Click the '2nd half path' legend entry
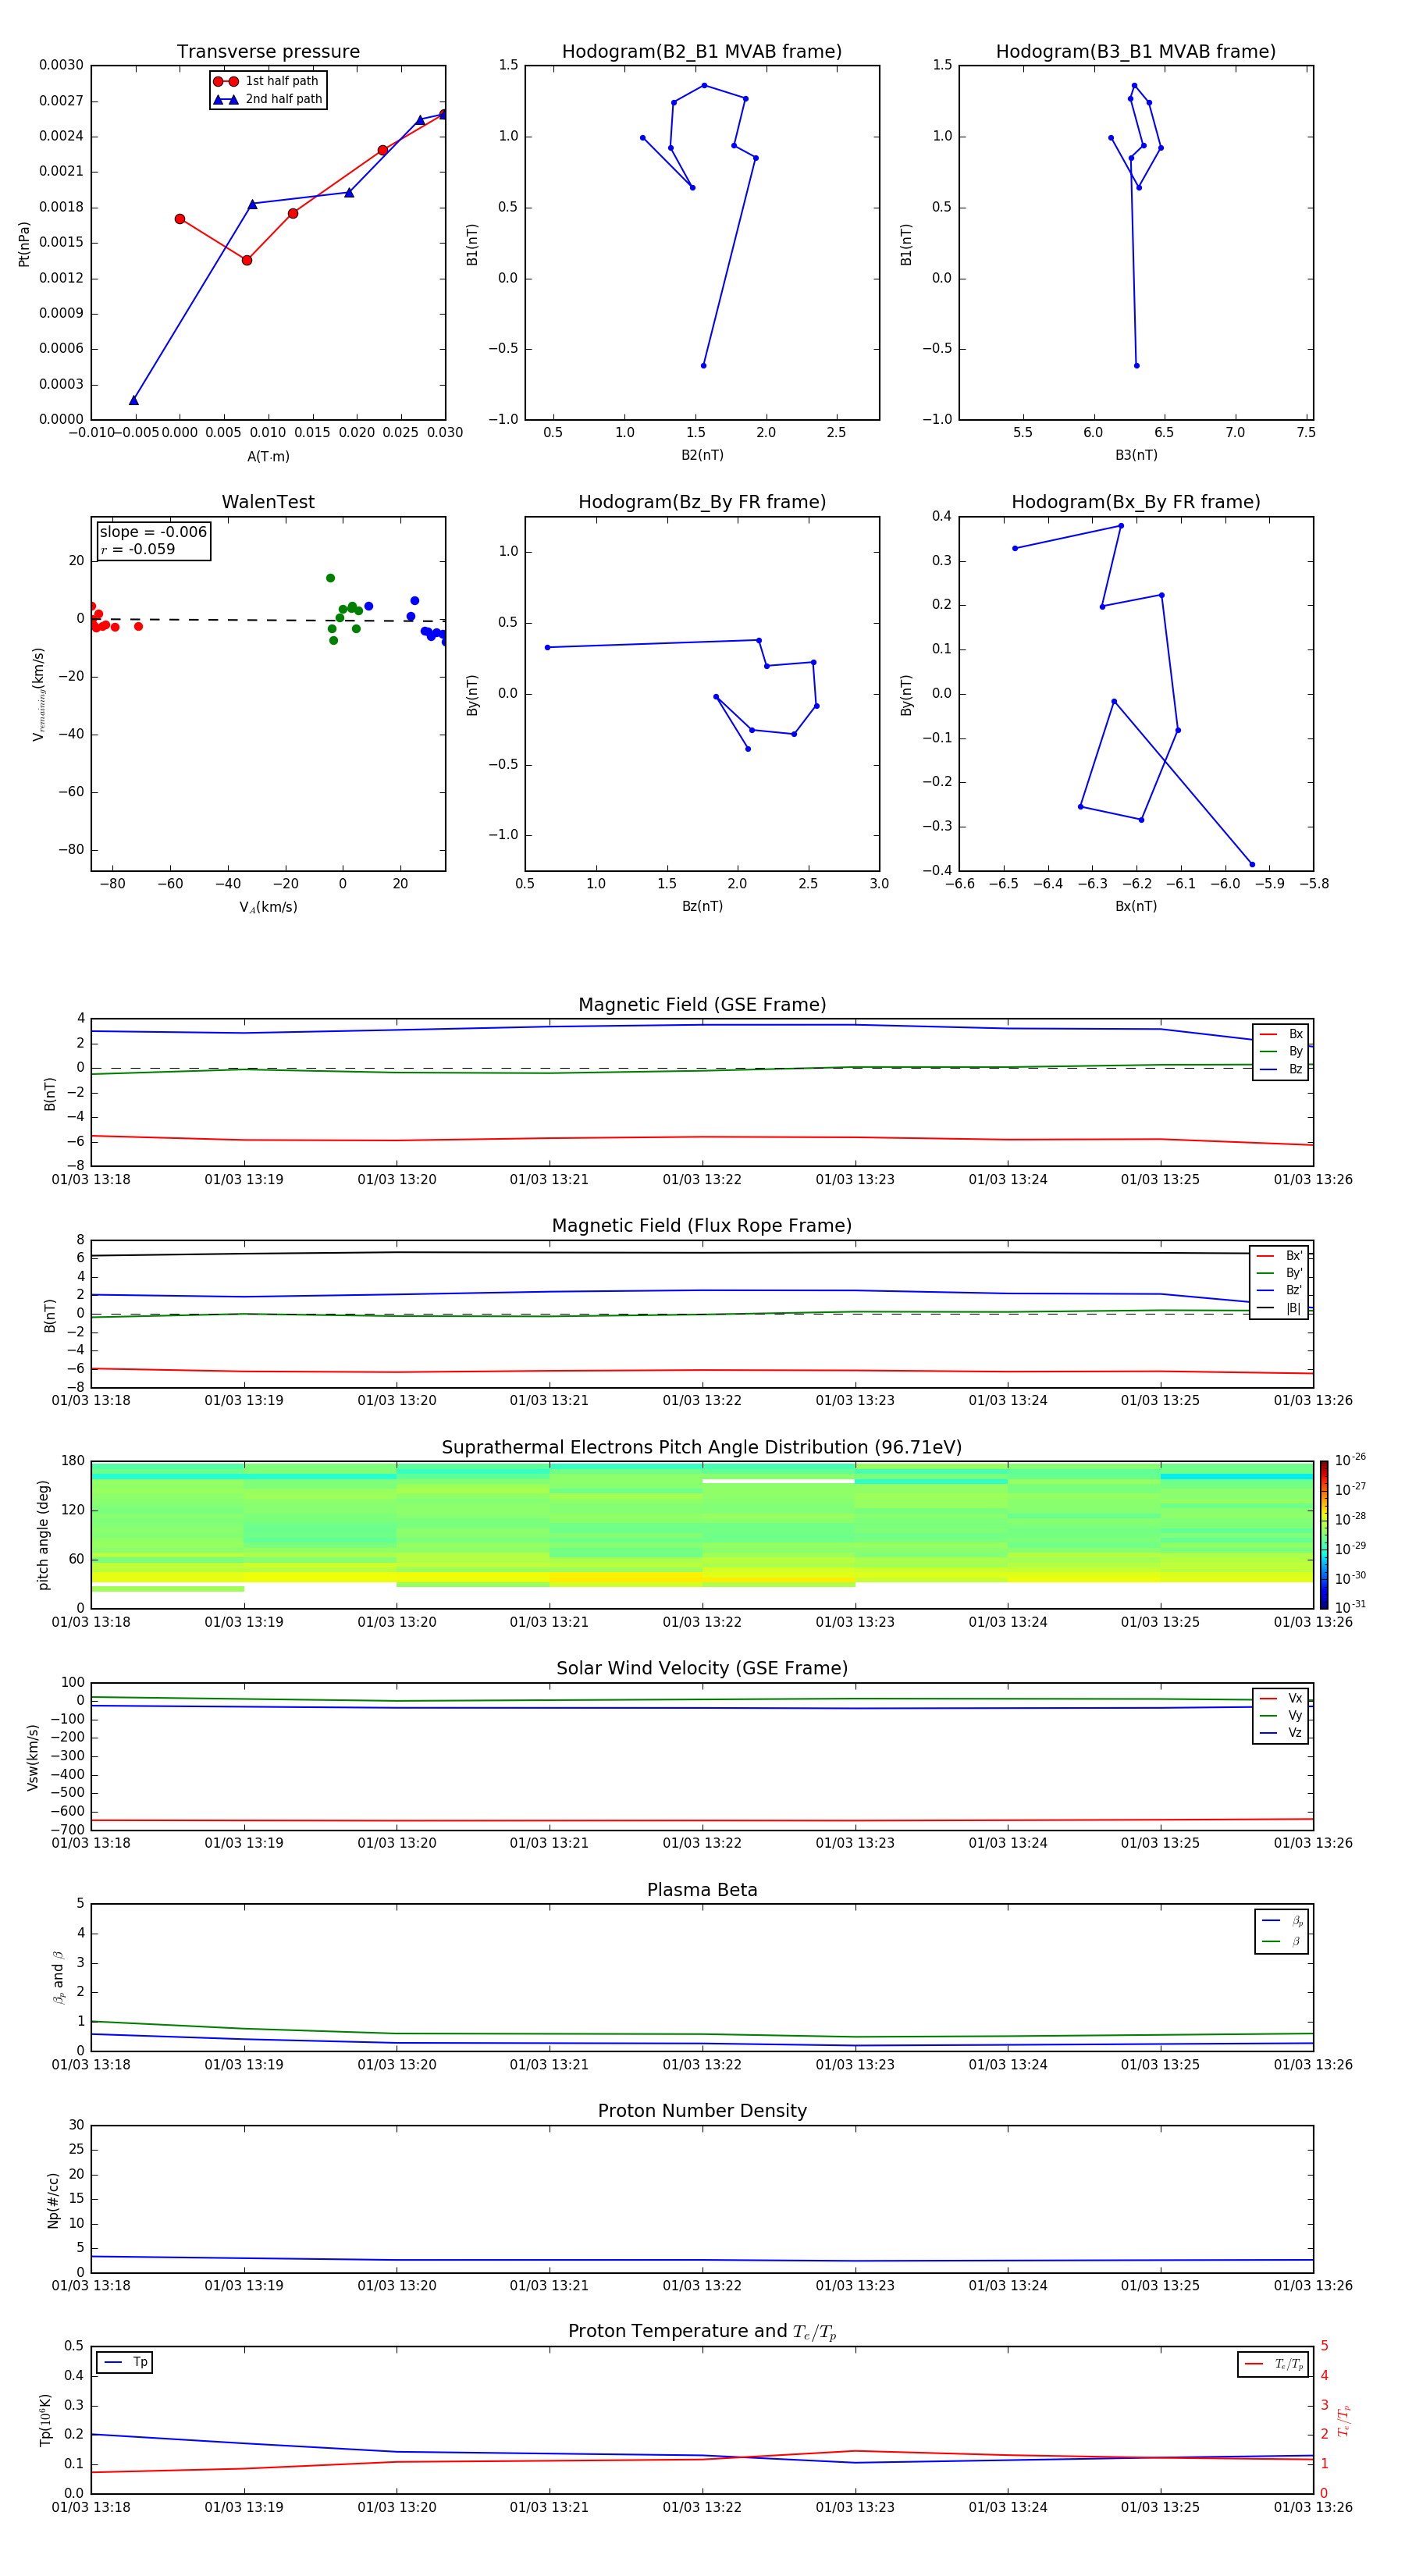This screenshot has height=2576, width=1405. pos(268,99)
